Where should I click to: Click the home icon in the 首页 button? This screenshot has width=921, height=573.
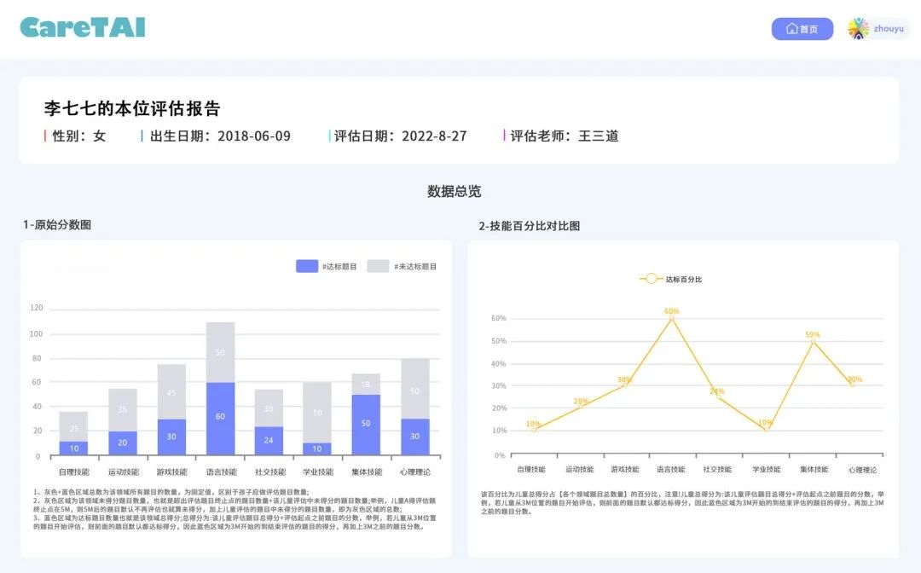tap(791, 29)
